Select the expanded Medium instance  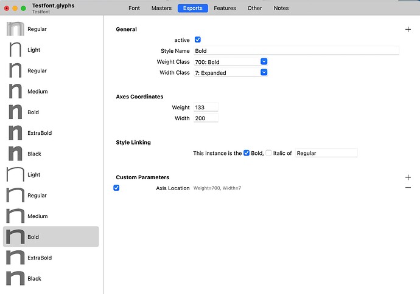click(x=51, y=216)
